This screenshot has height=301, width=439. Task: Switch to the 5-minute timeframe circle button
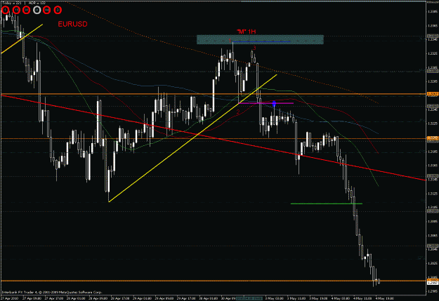(x=6, y=10)
